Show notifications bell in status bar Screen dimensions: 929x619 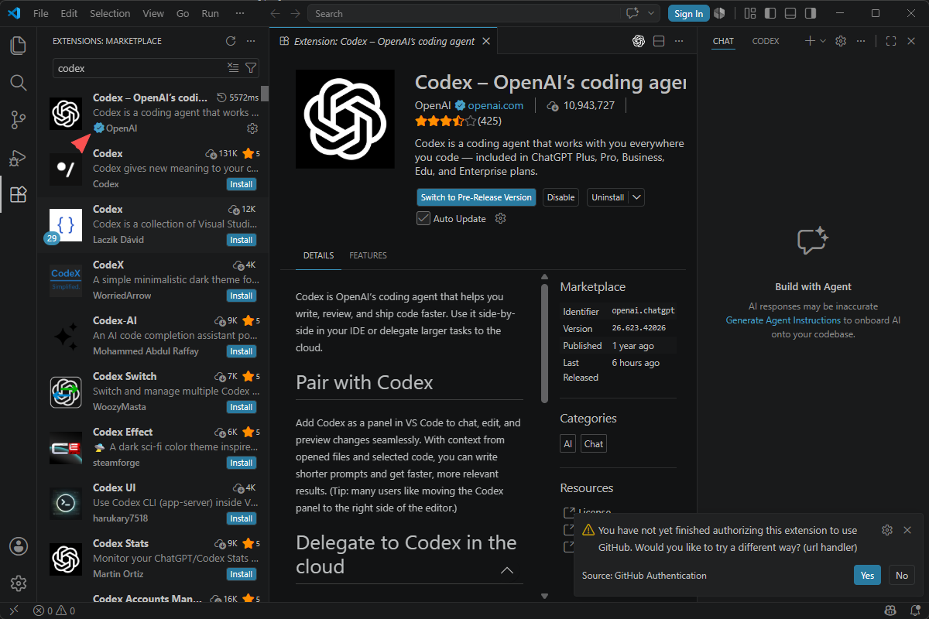pyautogui.click(x=914, y=610)
